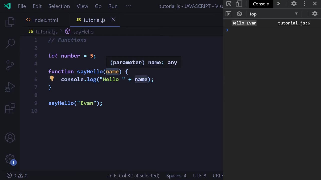
Task: Open the Go menu
Action: (x=98, y=6)
